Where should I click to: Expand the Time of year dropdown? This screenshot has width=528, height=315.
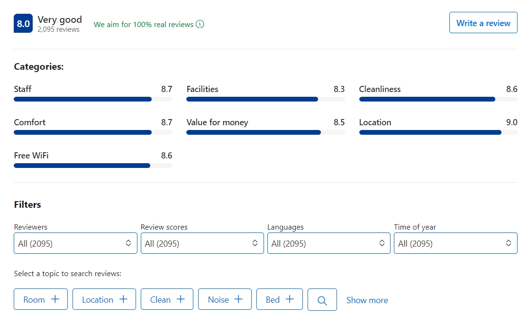coord(455,243)
